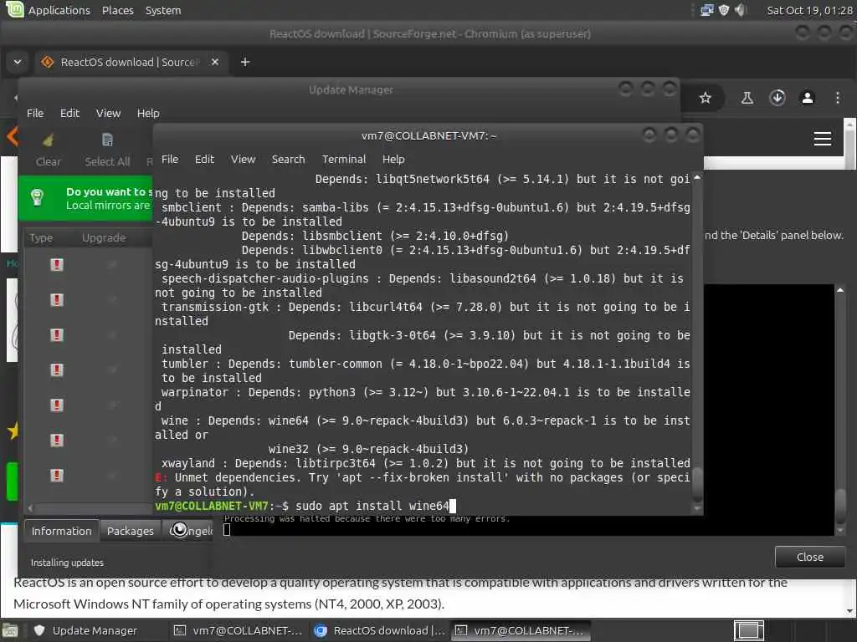Screen dimensions: 857x642
Task: Close the ReactOS download browser tab
Action: click(215, 62)
